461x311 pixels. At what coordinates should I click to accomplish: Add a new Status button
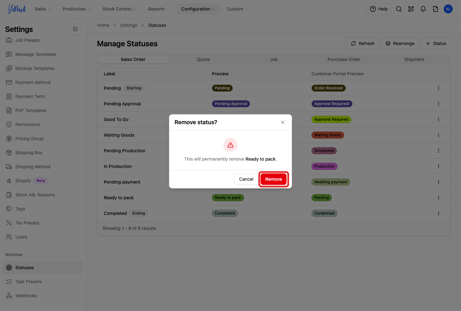pos(436,43)
